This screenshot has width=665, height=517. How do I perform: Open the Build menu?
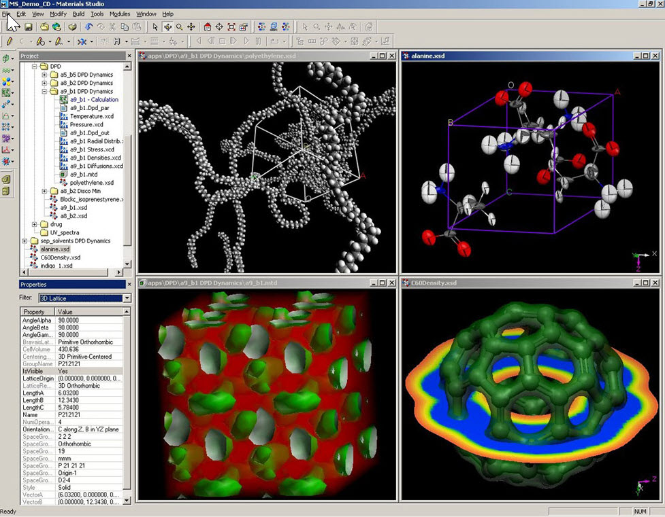(78, 14)
